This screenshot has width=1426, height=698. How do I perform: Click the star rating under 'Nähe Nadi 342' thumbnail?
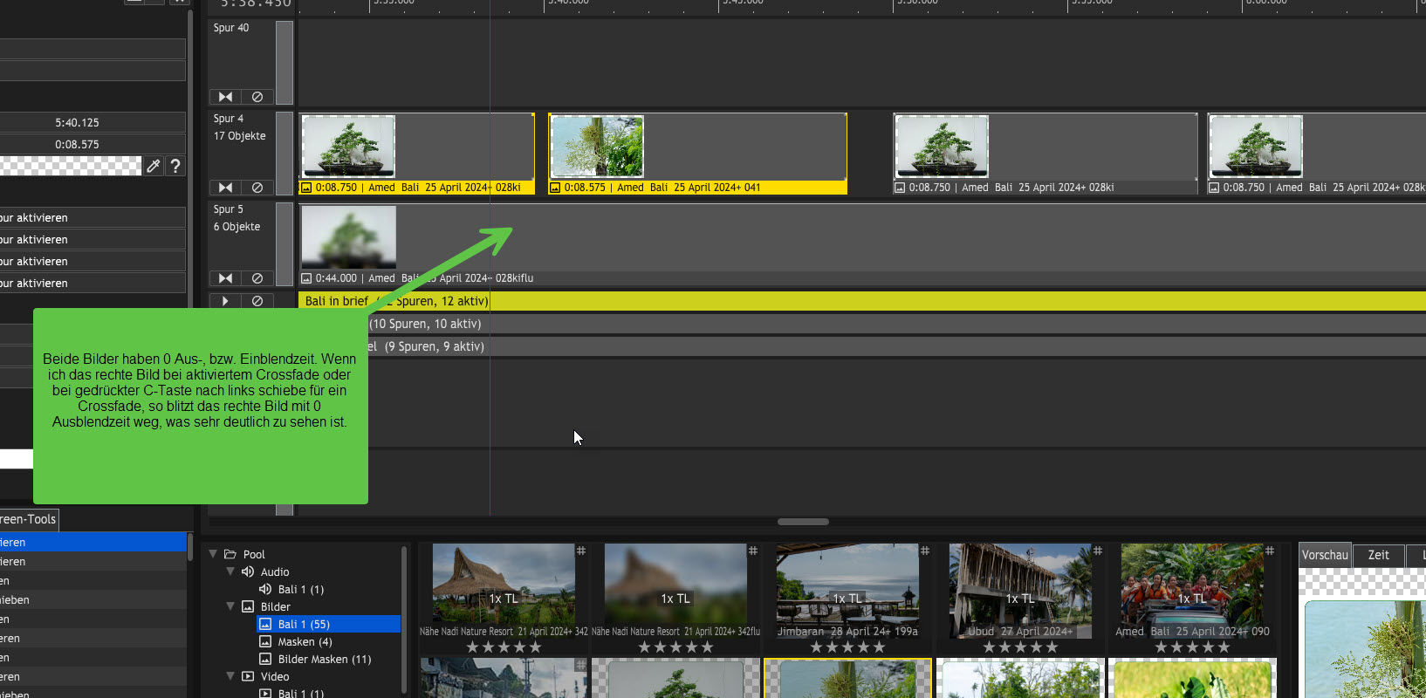pos(504,647)
